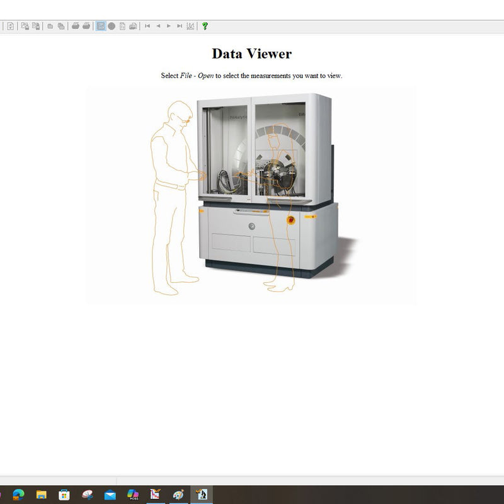
Task: Toggle the highlighted list view display
Action: 101,26
